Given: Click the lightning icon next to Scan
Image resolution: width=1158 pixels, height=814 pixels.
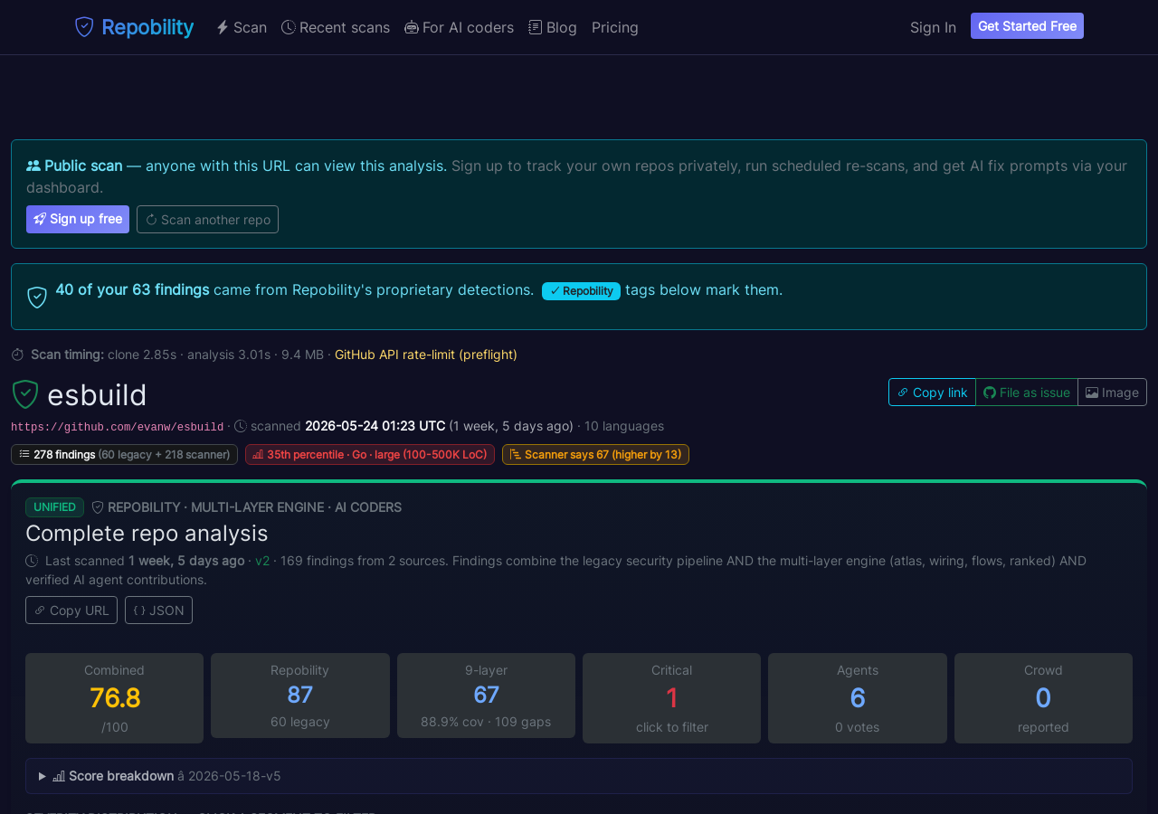Looking at the screenshot, I should [x=223, y=27].
